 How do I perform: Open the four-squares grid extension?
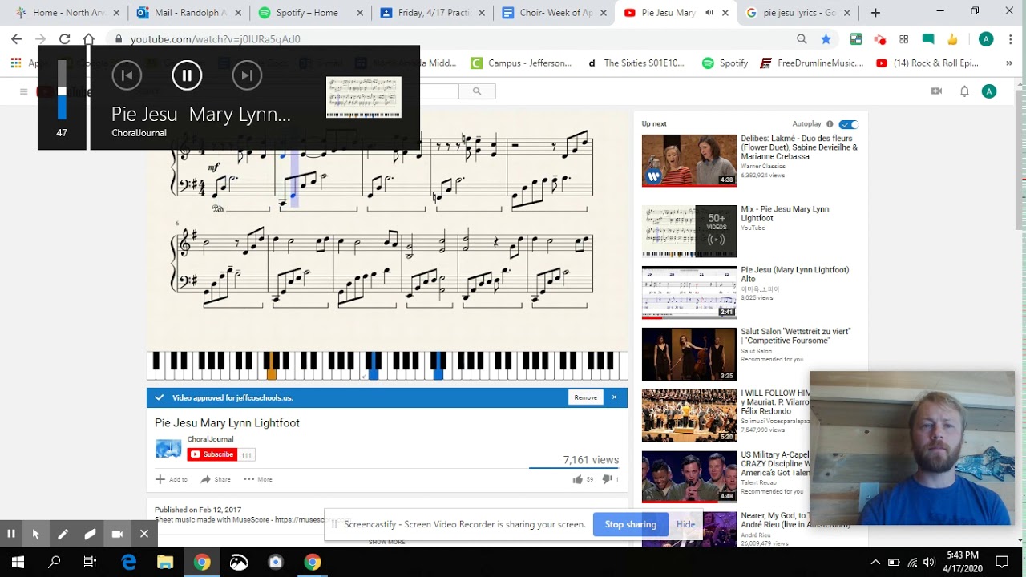pos(904,39)
